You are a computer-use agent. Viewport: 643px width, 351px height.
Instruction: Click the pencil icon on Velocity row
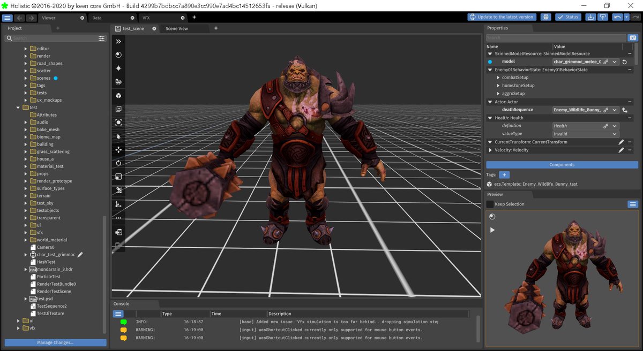621,150
